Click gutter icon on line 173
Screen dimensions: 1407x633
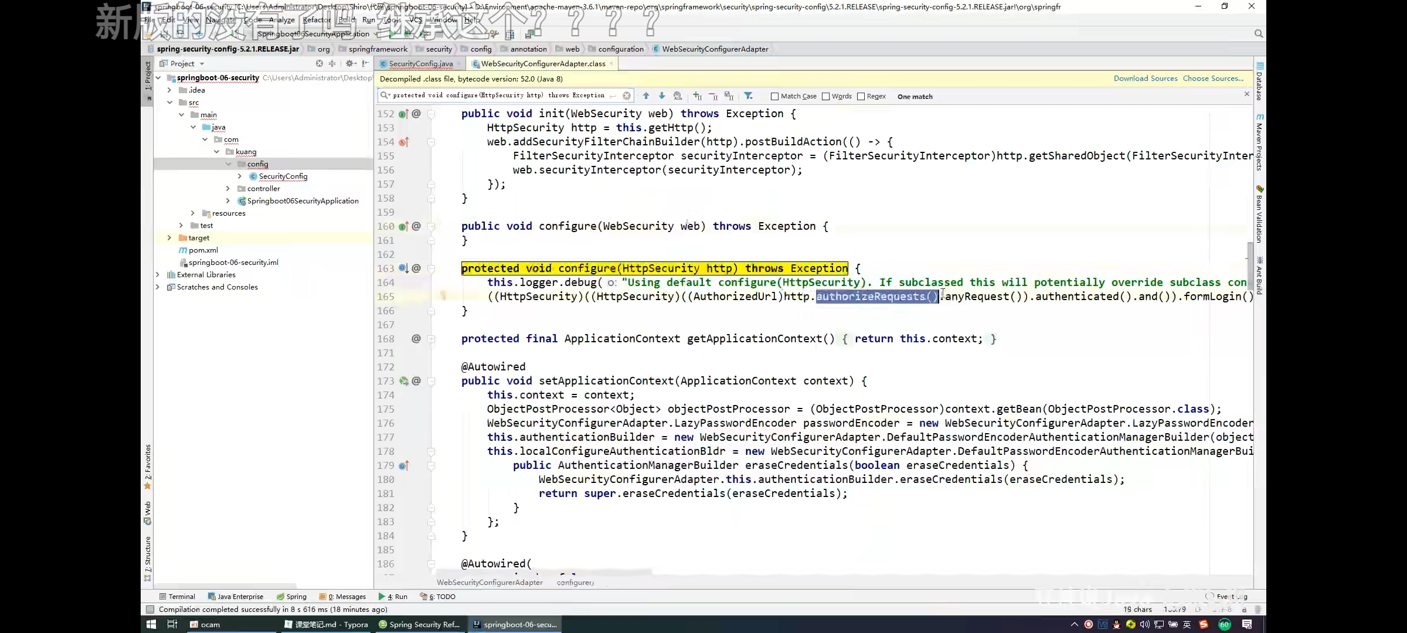click(x=403, y=381)
